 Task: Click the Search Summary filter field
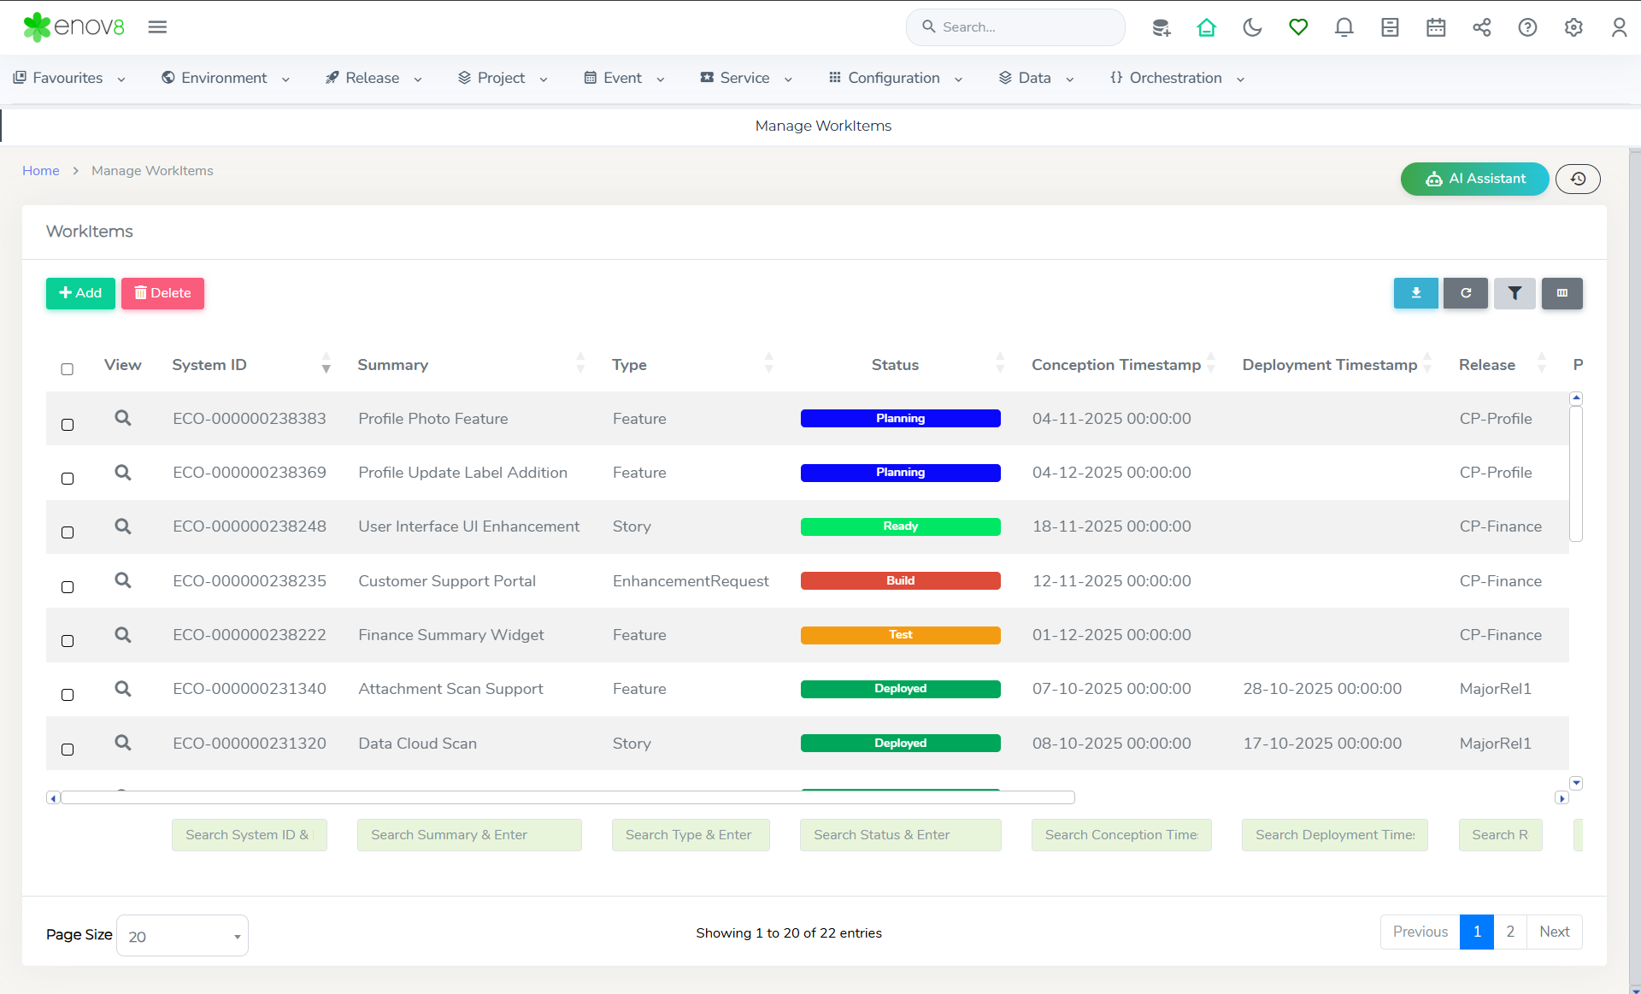[x=469, y=835]
